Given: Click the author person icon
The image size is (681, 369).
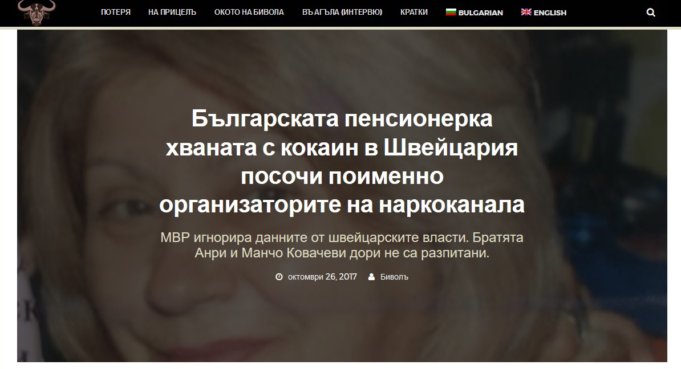Looking at the screenshot, I should click(371, 277).
